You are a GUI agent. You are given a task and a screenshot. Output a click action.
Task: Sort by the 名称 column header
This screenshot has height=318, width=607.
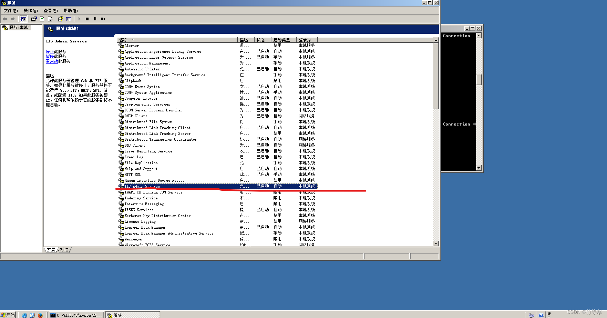tap(177, 40)
